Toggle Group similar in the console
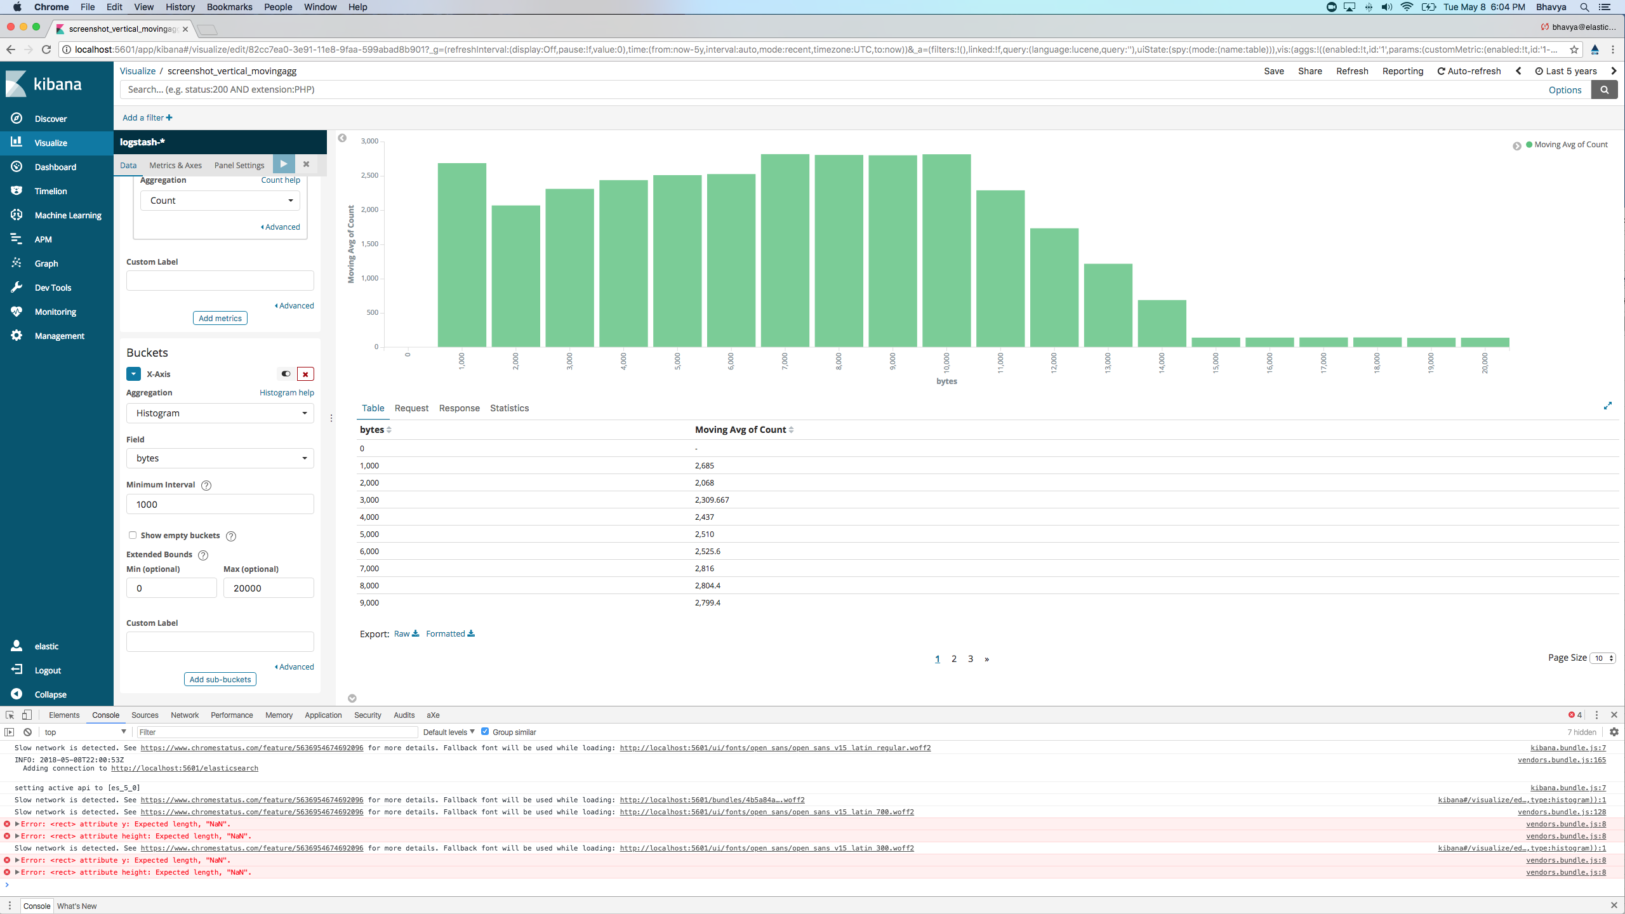Viewport: 1625px width, 914px height. pos(484,731)
